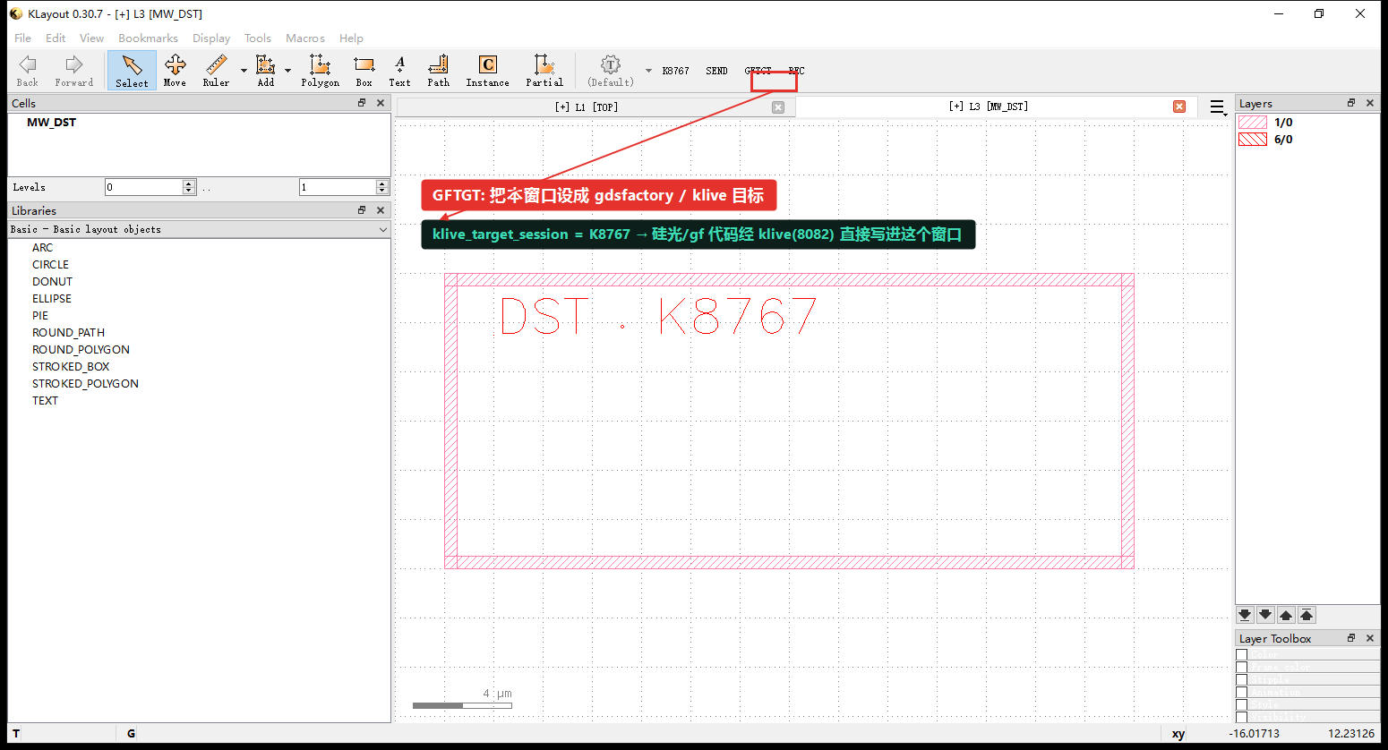Open the Ruler tool options dropdown
1388x750 pixels.
[244, 71]
